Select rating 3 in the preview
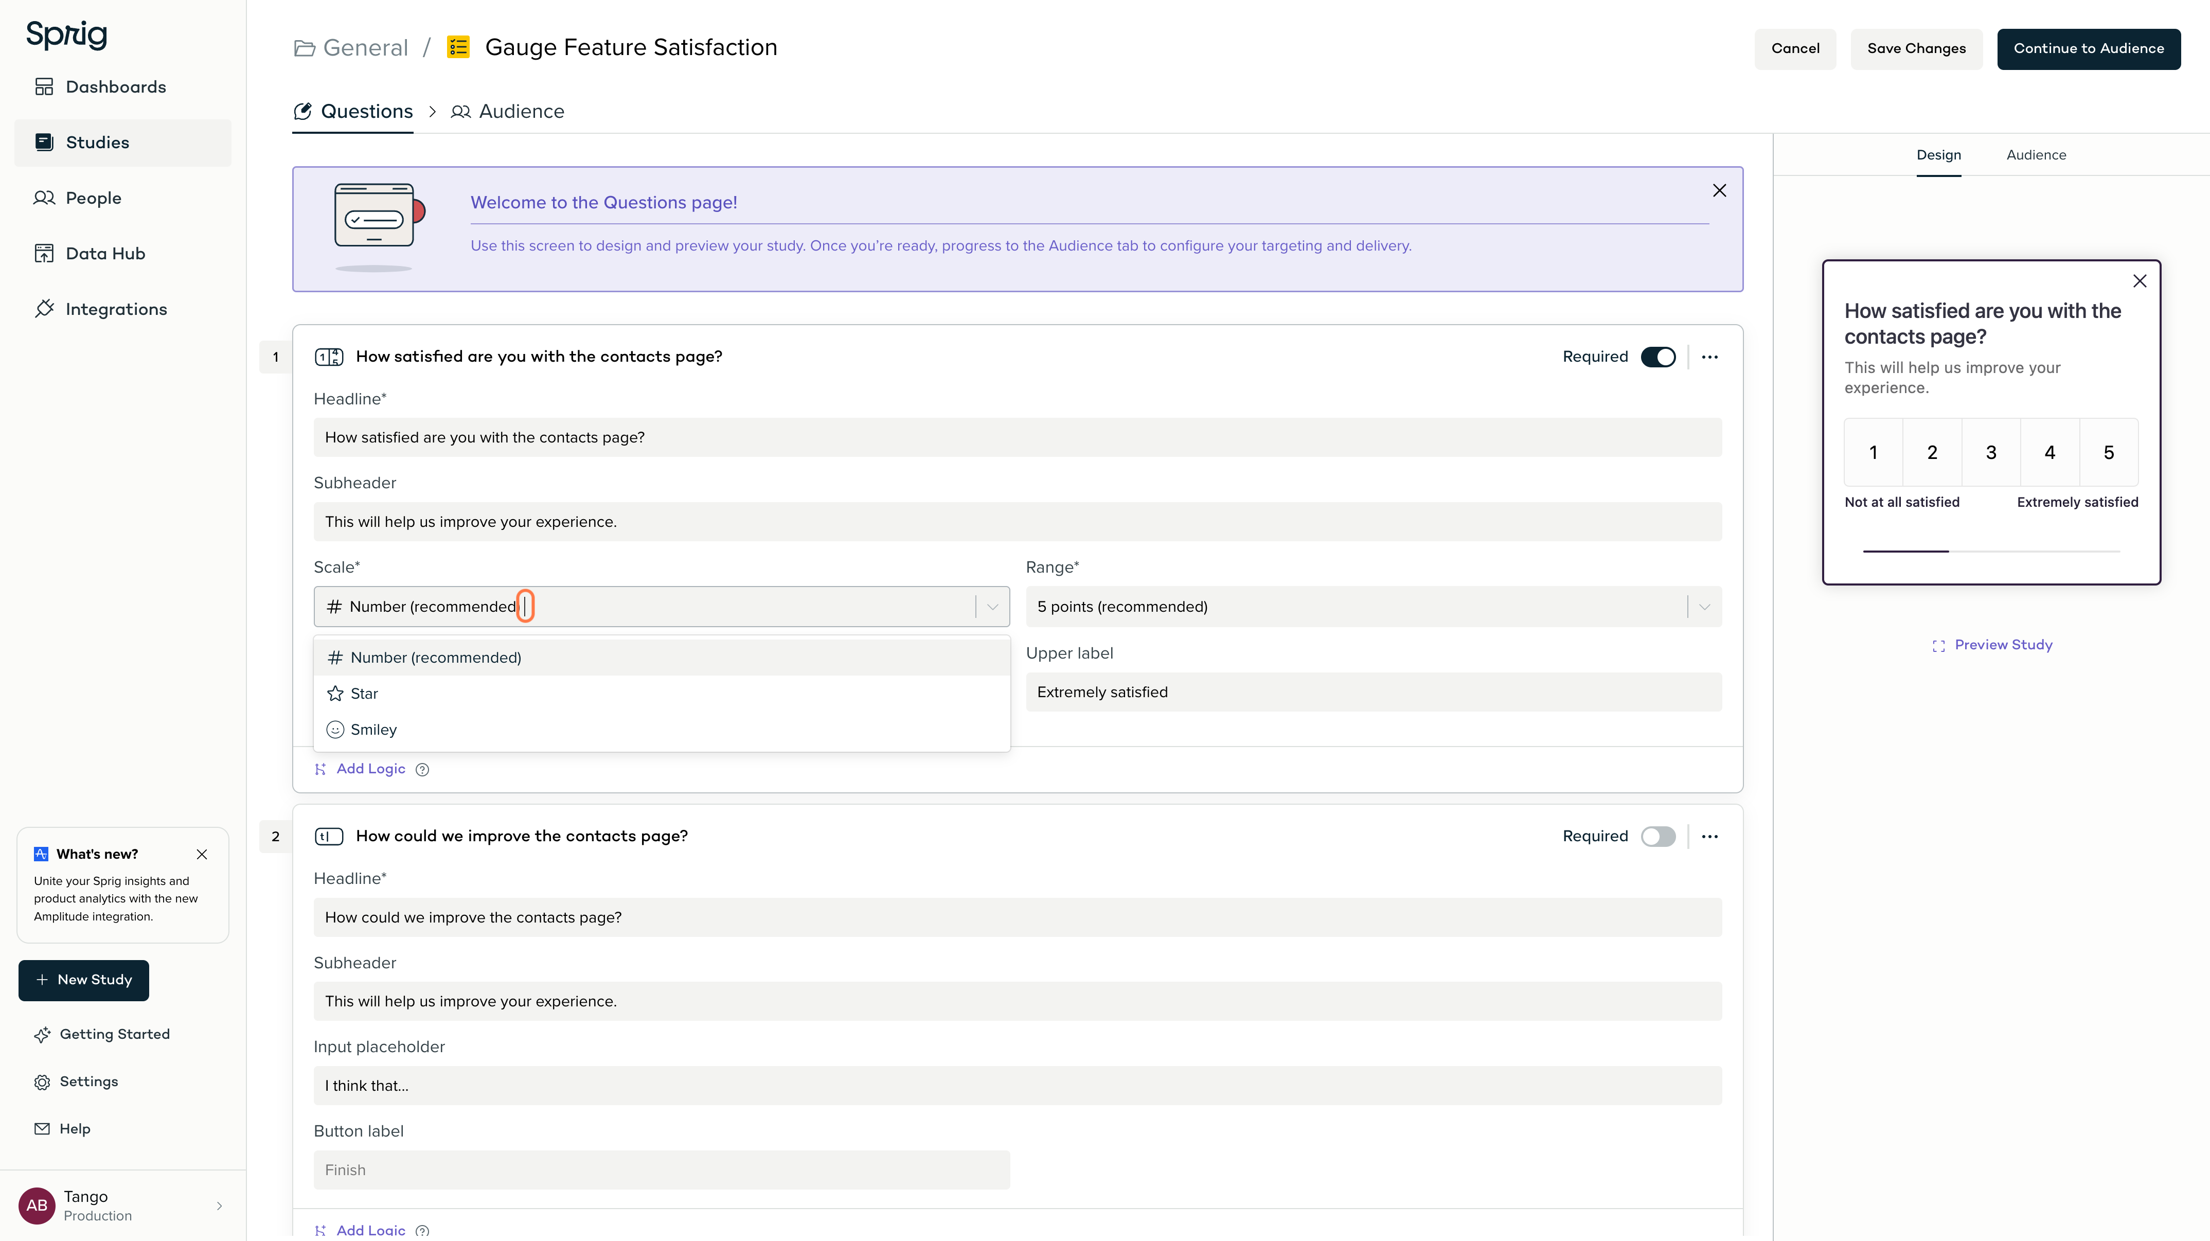The width and height of the screenshot is (2210, 1241). (x=1991, y=452)
